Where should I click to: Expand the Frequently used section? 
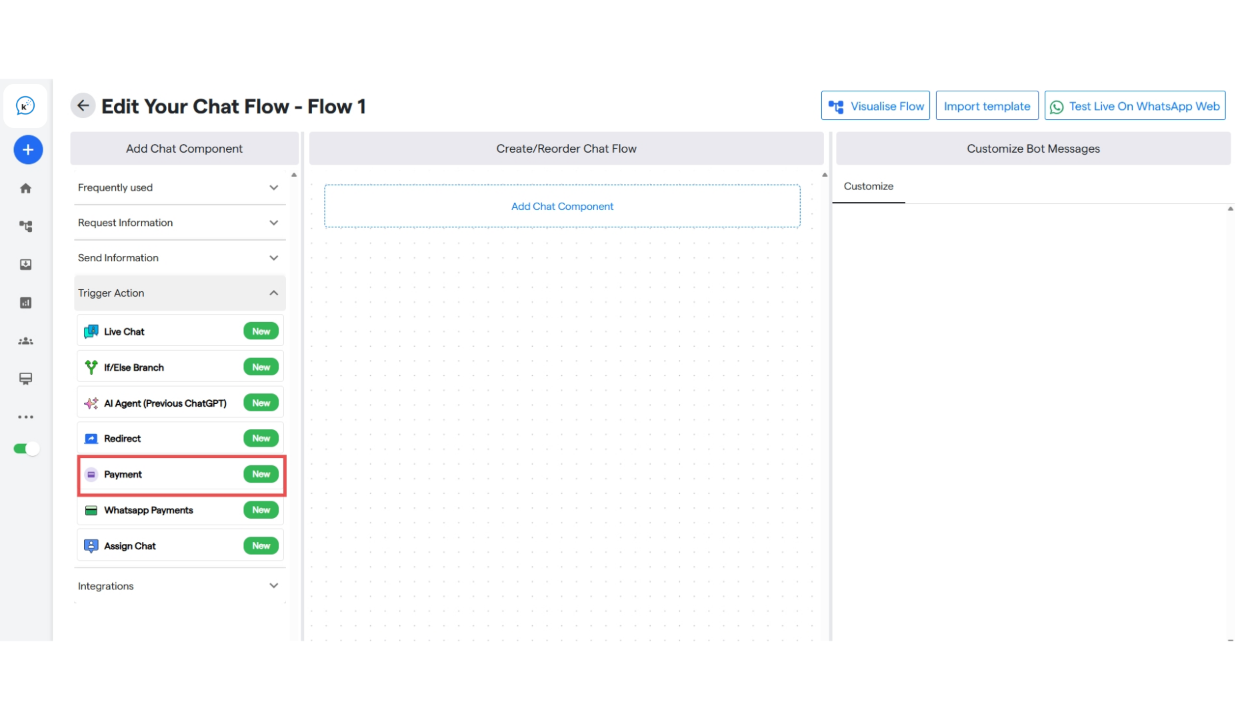[180, 187]
